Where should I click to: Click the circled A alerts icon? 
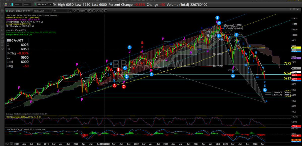(x=94, y=11)
